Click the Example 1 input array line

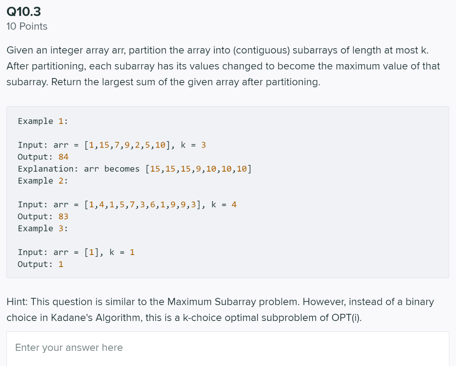click(112, 145)
